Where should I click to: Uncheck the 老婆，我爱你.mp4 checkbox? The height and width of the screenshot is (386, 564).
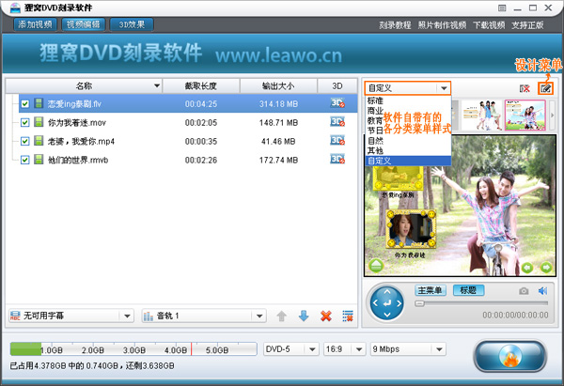click(24, 141)
